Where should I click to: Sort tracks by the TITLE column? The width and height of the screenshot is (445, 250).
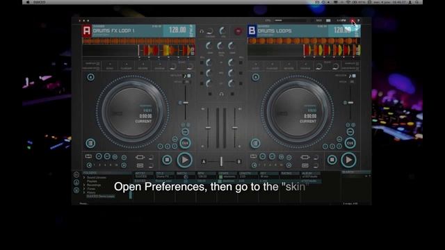[165, 173]
